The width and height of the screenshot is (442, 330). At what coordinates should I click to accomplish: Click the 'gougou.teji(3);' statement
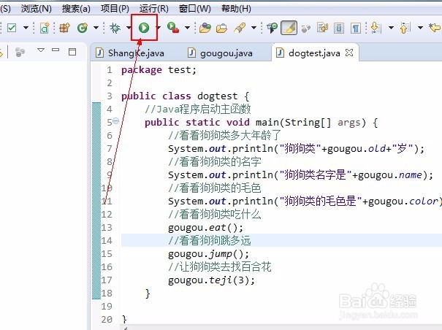pyautogui.click(x=211, y=280)
